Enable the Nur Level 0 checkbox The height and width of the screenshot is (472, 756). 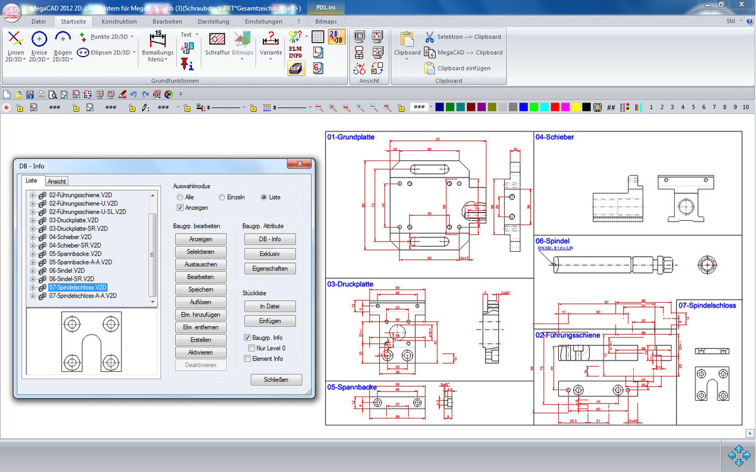pos(252,348)
